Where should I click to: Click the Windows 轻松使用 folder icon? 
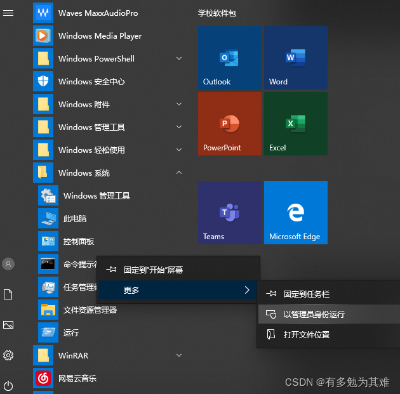click(x=43, y=150)
